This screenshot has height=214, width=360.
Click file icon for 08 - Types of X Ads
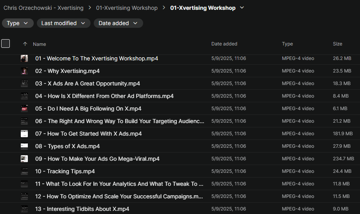click(x=24, y=146)
